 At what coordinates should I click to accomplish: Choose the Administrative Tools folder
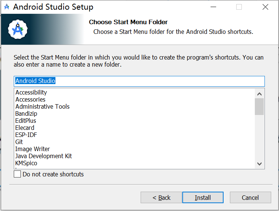point(42,106)
